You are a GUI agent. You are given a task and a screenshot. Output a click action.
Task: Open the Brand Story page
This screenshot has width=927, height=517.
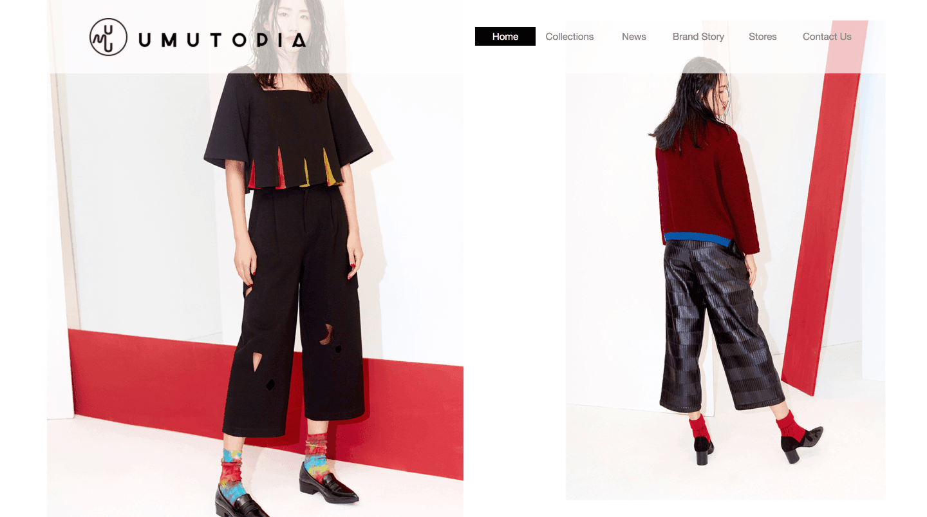point(698,37)
